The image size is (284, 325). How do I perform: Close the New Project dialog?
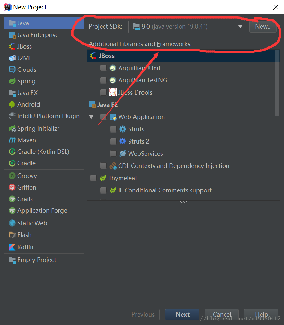coord(276,7)
